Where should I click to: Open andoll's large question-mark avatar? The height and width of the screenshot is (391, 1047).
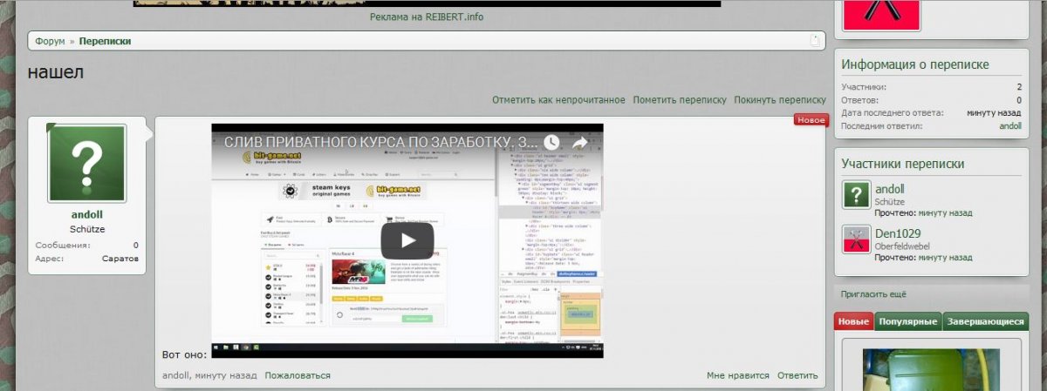(86, 163)
